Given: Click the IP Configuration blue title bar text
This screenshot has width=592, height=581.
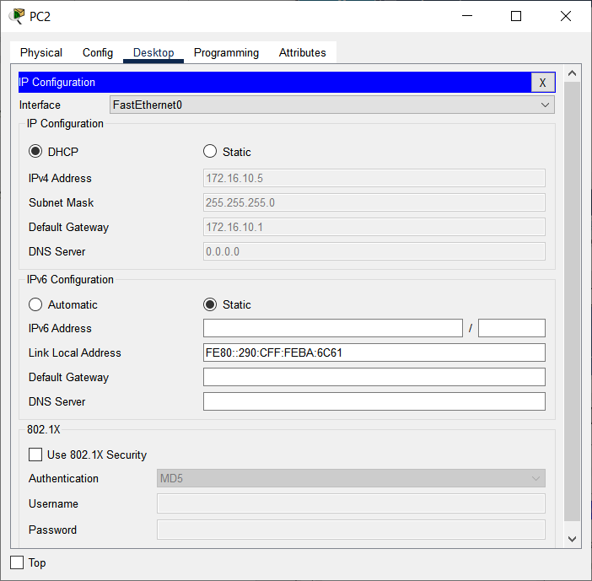Looking at the screenshot, I should coord(57,83).
